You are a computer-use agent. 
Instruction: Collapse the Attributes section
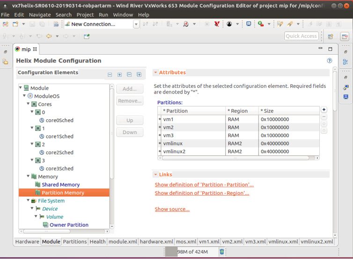155,72
